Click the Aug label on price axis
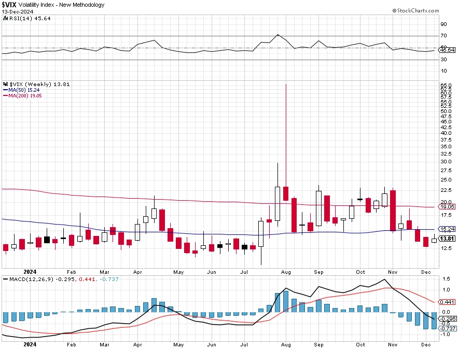458x349 pixels. 286,272
